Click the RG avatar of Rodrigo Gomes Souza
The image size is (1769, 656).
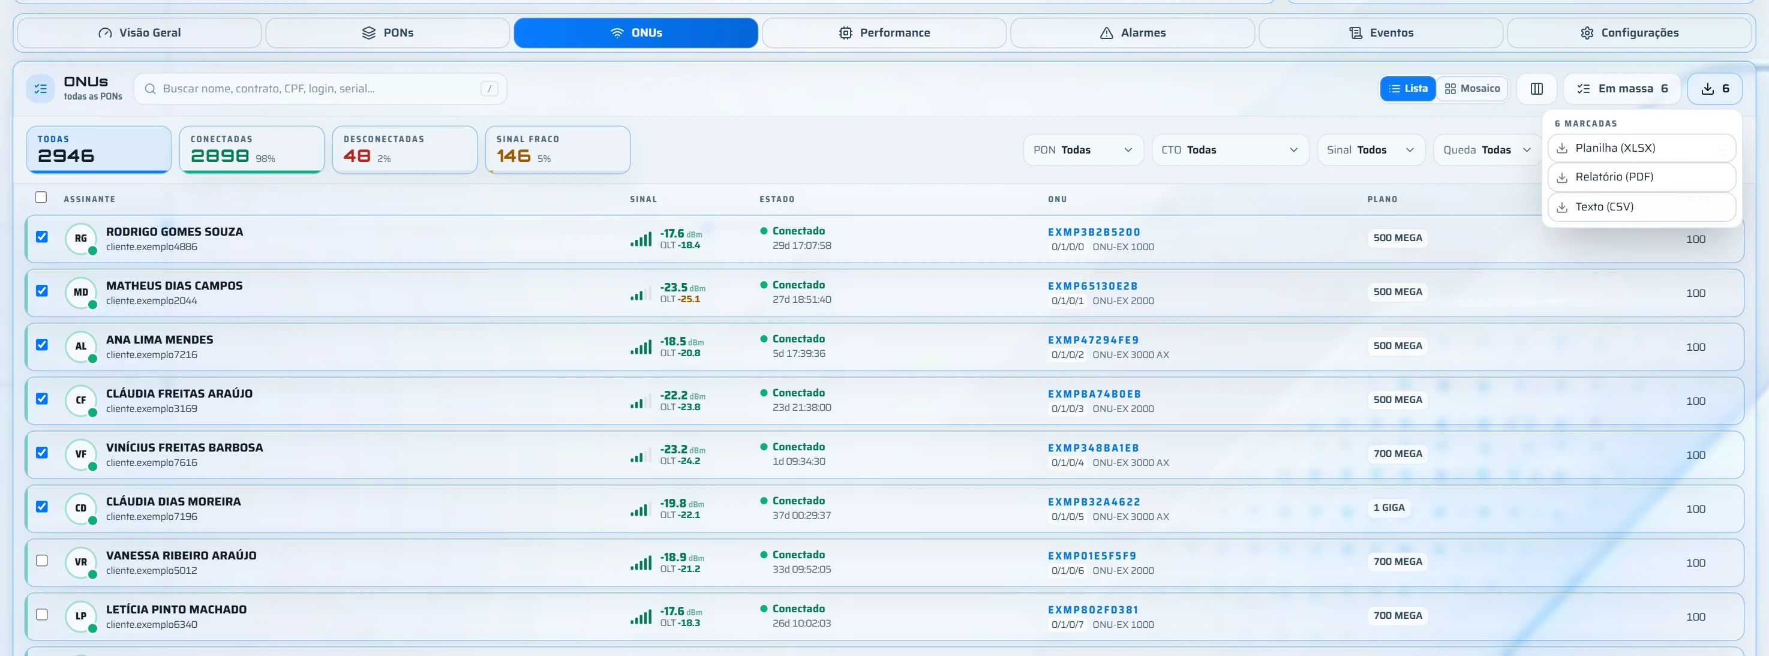(81, 238)
